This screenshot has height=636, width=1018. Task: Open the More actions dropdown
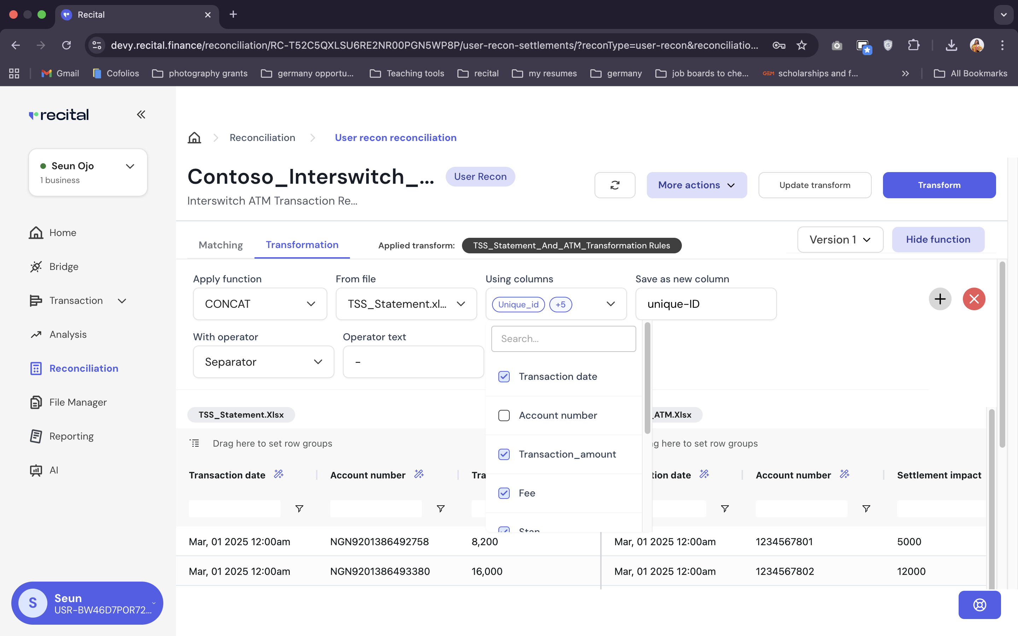point(696,185)
